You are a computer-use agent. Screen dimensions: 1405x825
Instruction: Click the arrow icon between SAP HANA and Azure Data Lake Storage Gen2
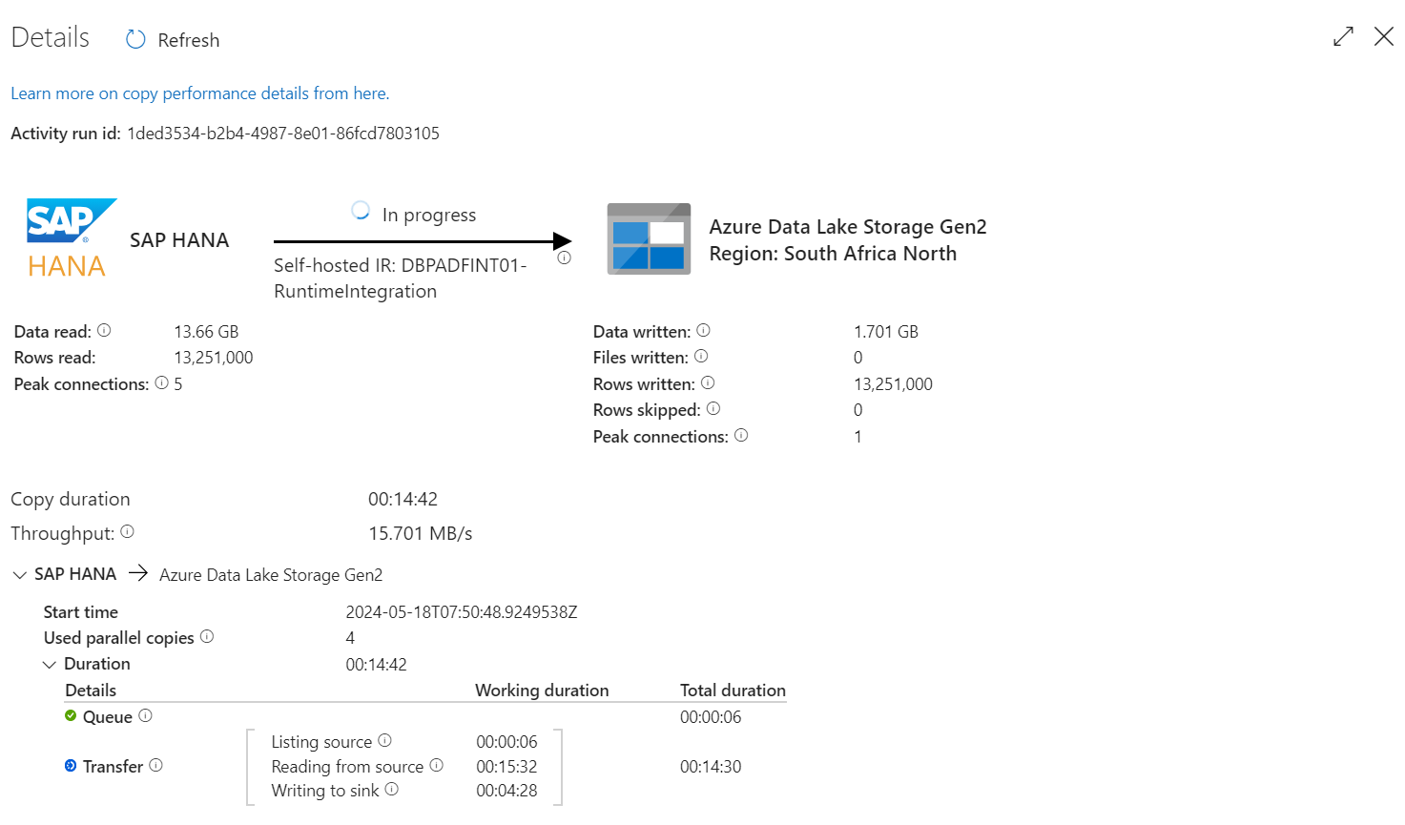pos(138,572)
